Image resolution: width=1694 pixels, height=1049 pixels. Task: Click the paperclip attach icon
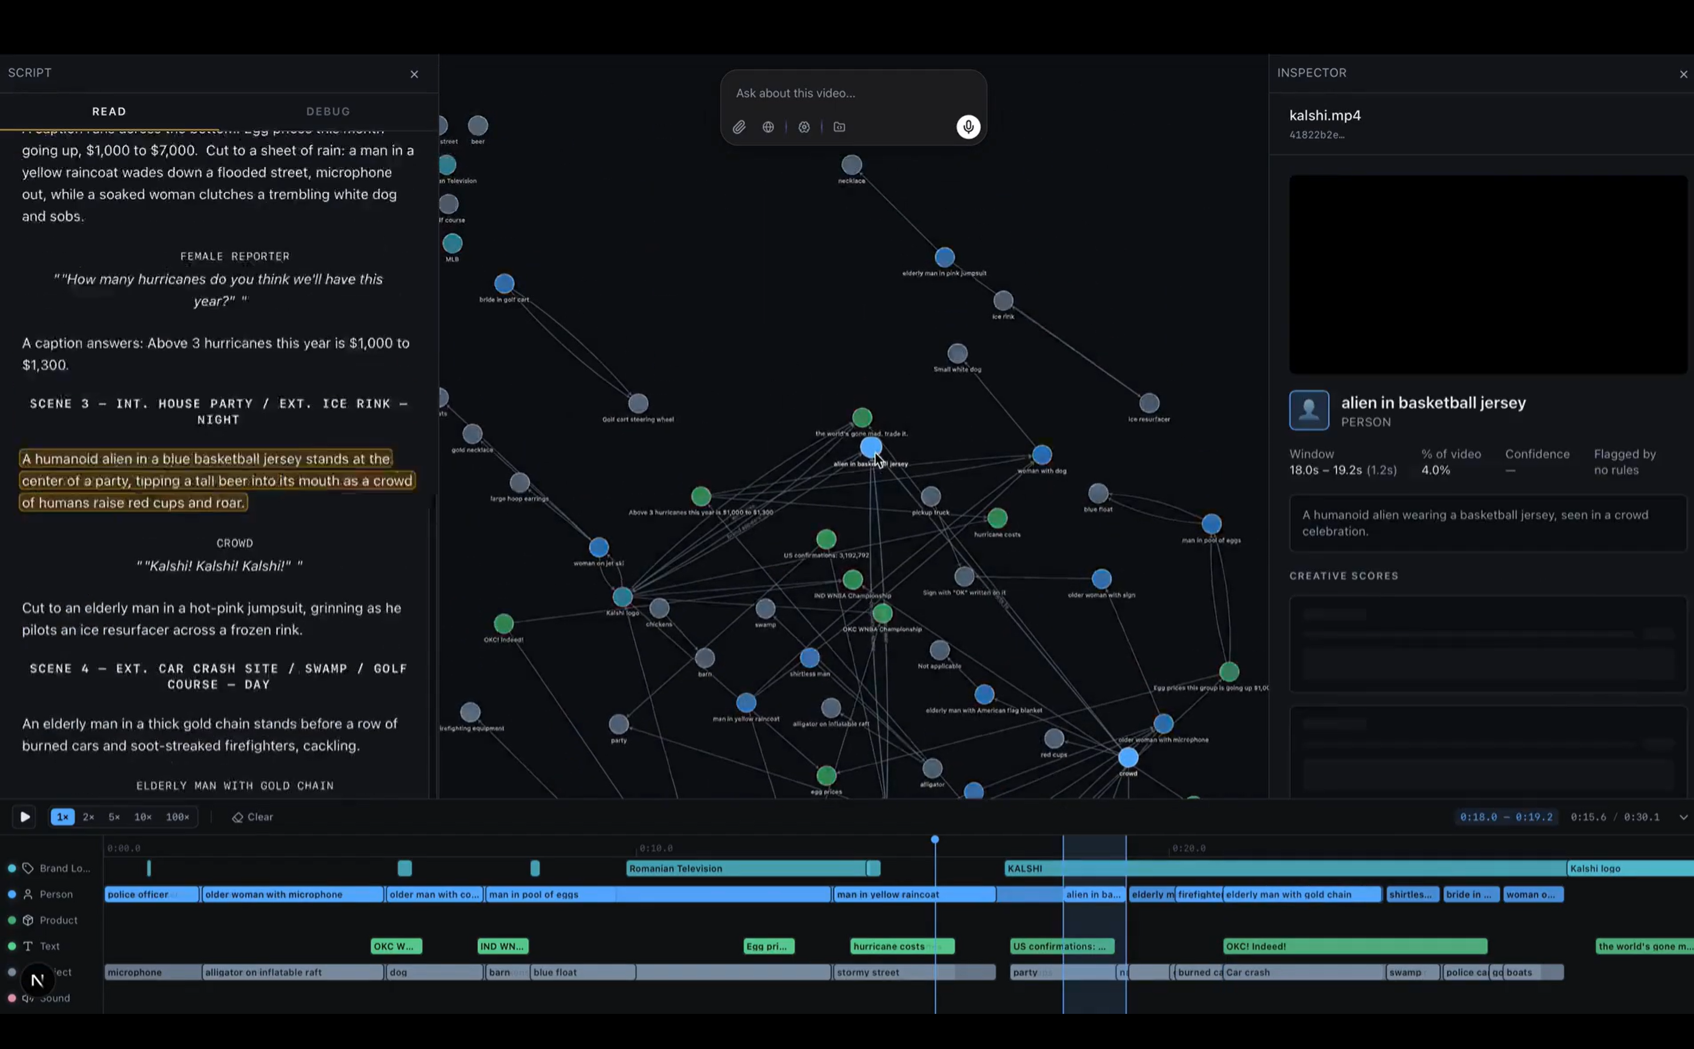click(739, 127)
